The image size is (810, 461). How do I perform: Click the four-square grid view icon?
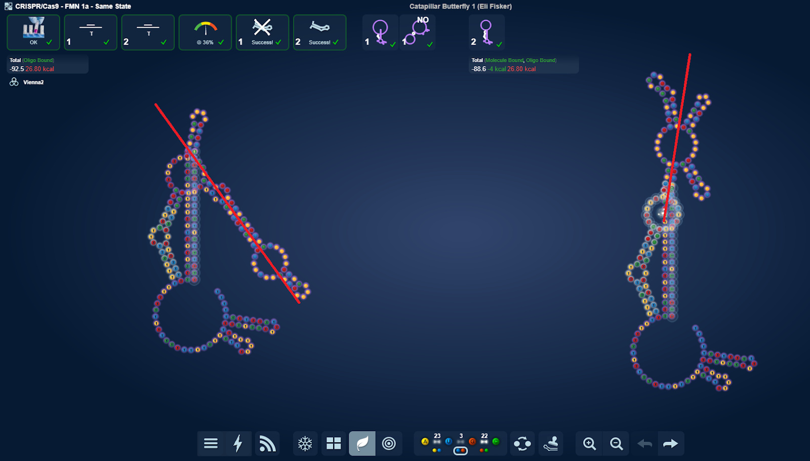[x=334, y=444]
